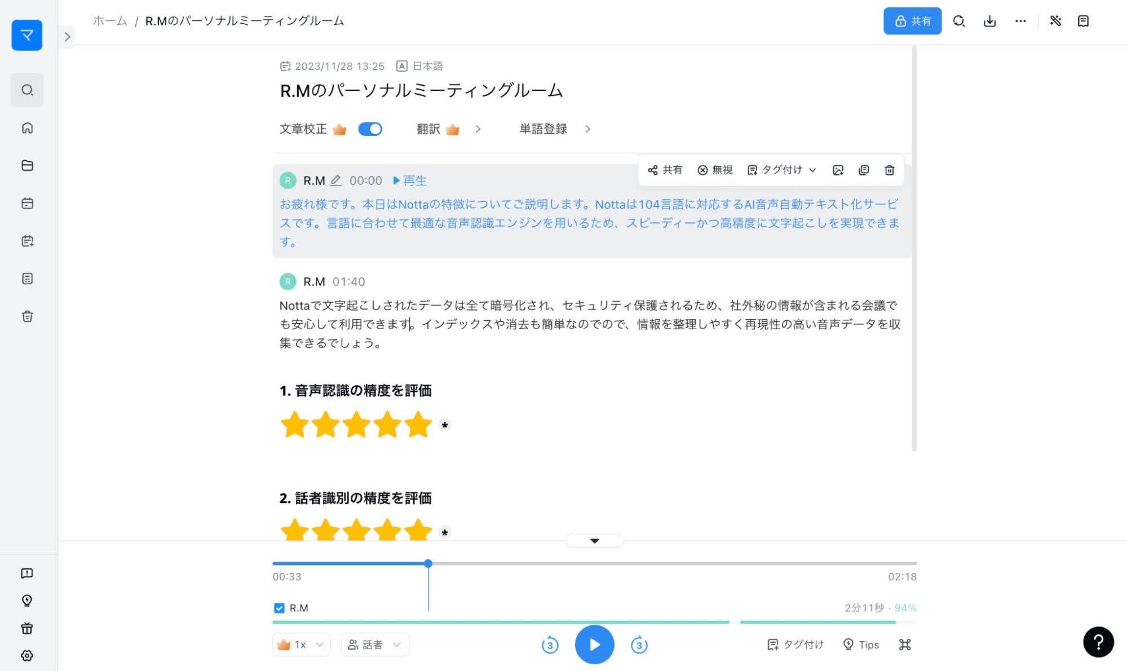Open the three-dots more menu

coord(1020,21)
